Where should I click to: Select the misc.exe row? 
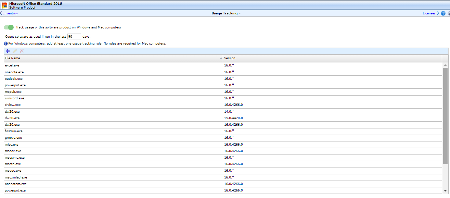point(223,145)
